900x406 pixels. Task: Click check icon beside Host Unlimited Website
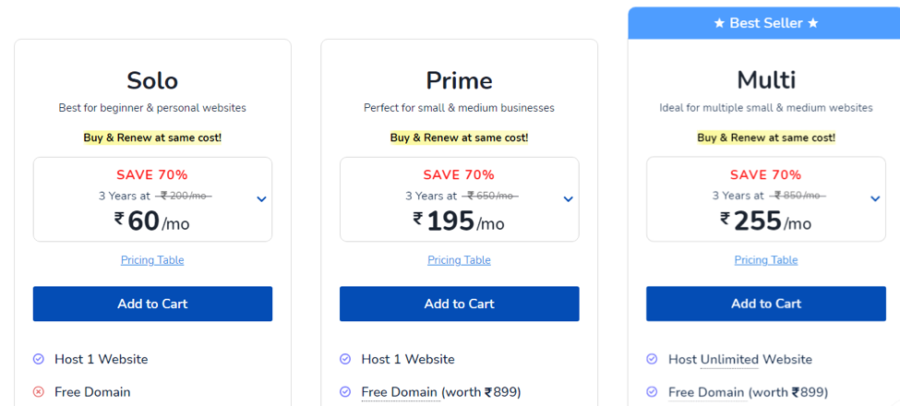click(652, 359)
